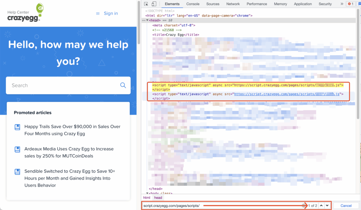The height and width of the screenshot is (210, 361).
Task: Click the help page vertical scrollbar
Action: click(139, 23)
